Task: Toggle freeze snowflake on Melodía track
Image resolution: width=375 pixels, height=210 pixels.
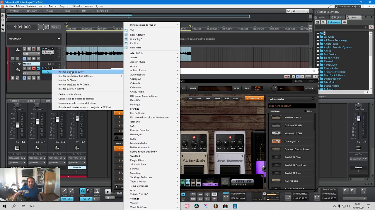Action: click(33, 78)
